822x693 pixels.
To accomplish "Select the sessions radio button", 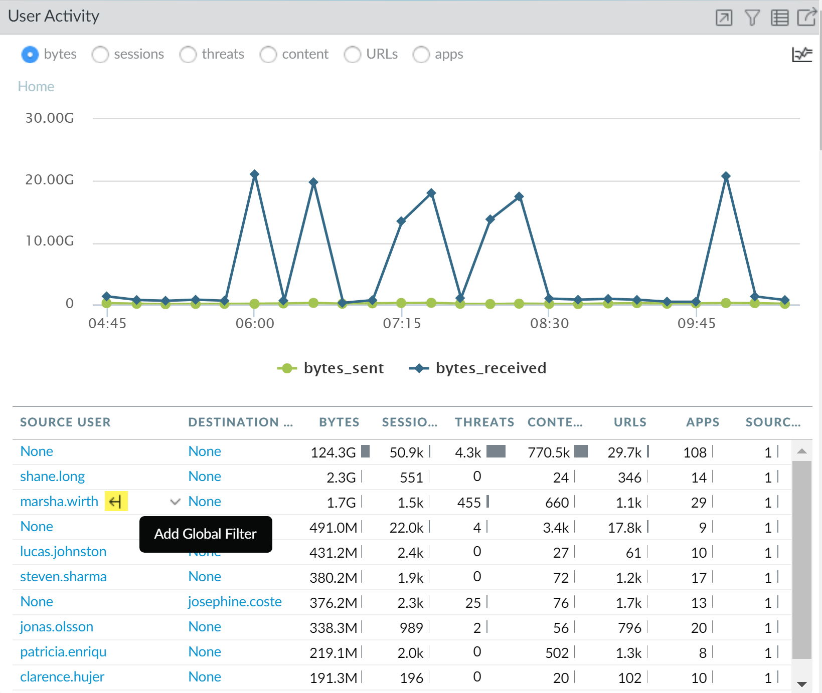I will point(100,55).
